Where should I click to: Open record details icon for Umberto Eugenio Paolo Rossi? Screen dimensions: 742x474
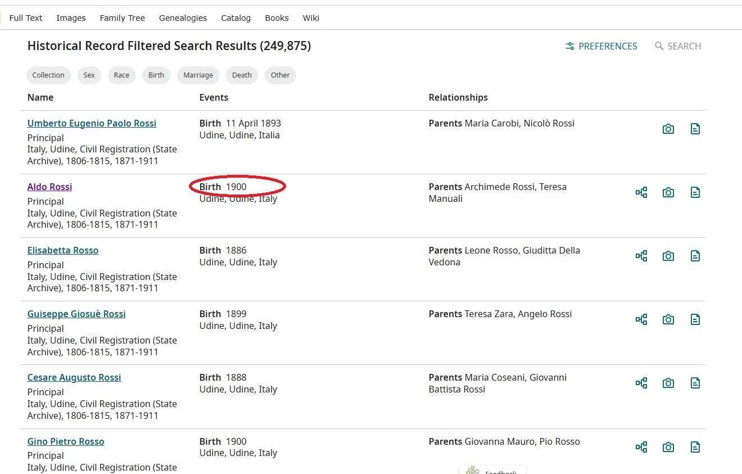point(695,129)
